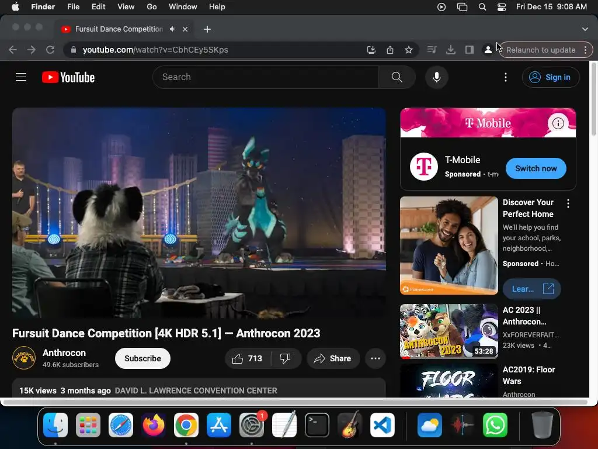Click Spotlight search in the menu bar

tap(482, 7)
